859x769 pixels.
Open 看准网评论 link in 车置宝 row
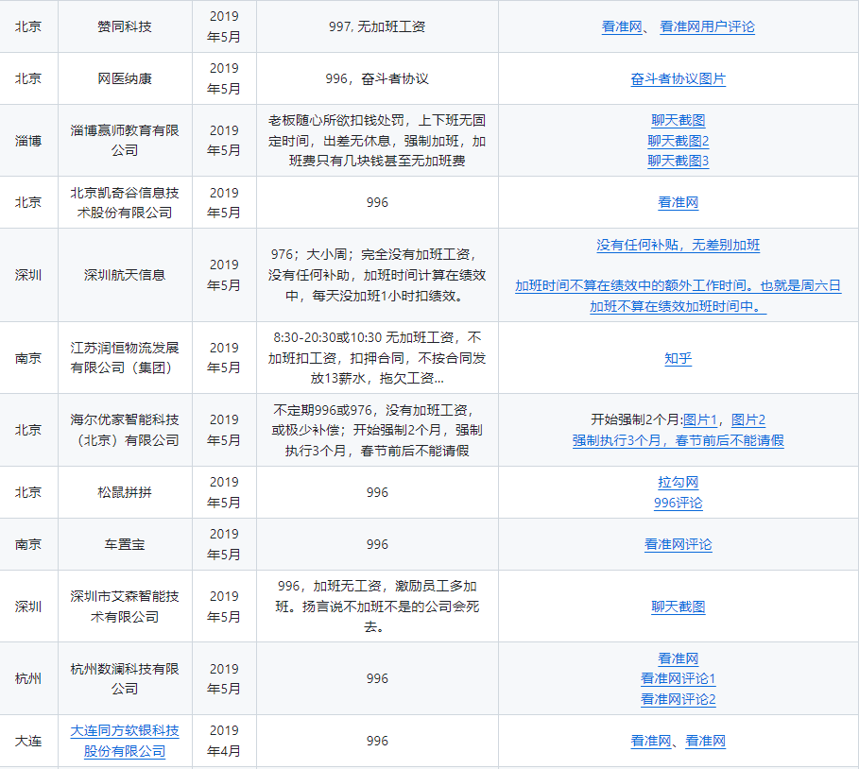(x=679, y=545)
